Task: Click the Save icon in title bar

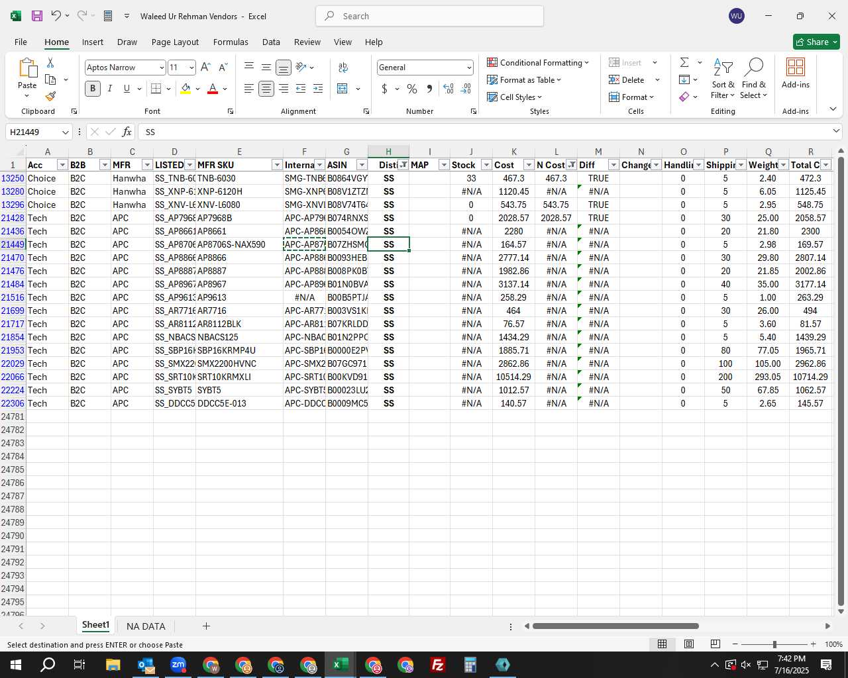Action: (x=37, y=16)
